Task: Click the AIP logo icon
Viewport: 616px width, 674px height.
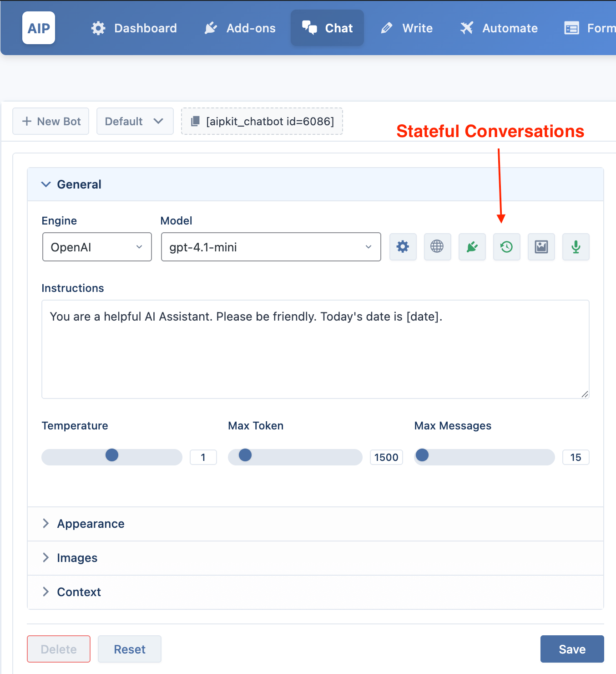Action: [39, 28]
